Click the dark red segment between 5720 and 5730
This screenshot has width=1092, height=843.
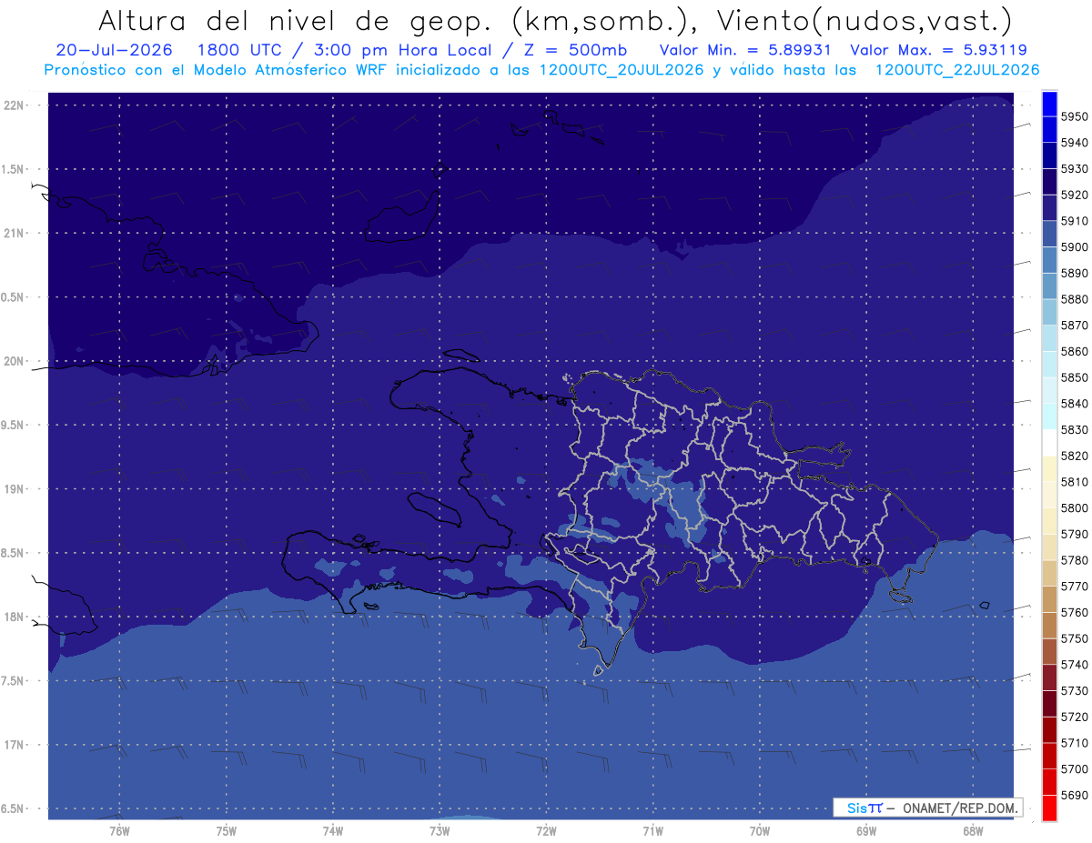[x=1049, y=703]
